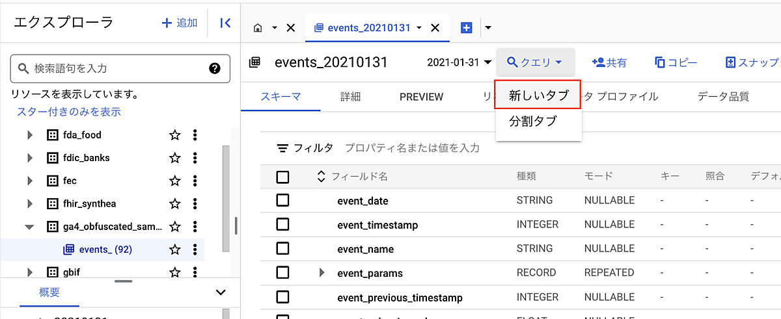Viewport: 781px width, 319px height.
Task: Click the 共有 share button
Action: (609, 62)
